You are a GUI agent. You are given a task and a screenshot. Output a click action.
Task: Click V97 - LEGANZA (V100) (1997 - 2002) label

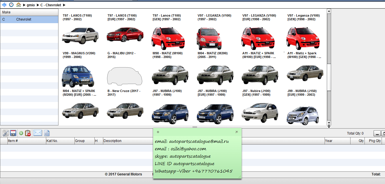coord(214,17)
